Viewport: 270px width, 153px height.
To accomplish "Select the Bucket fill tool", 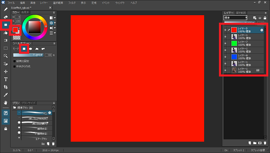I will [5, 33].
